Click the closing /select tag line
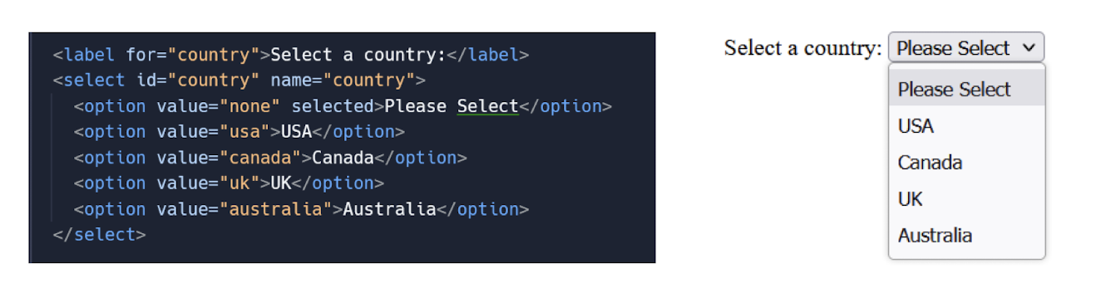The image size is (1096, 307). (99, 235)
